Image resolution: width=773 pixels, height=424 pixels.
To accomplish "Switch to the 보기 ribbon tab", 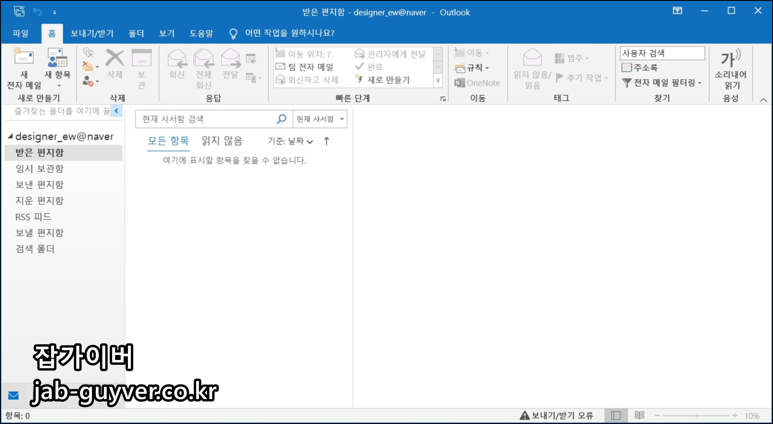I will (167, 33).
